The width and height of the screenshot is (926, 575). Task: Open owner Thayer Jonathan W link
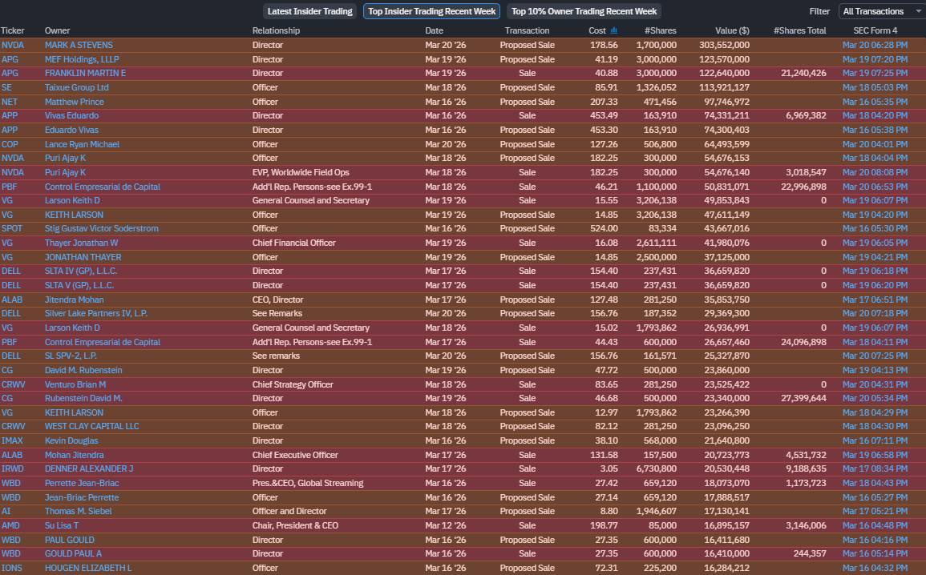[x=82, y=243]
